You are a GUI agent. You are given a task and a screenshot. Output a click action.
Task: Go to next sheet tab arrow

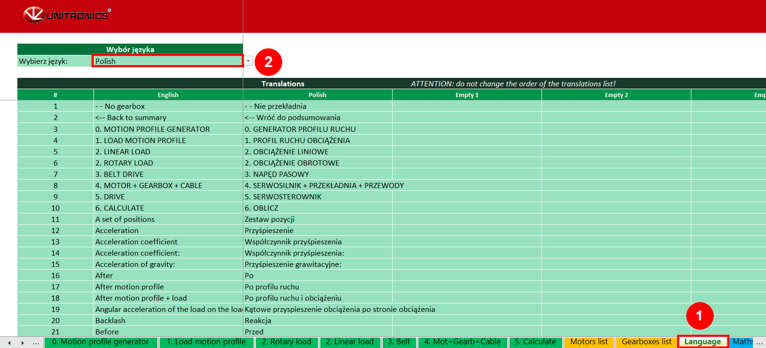coord(22,343)
